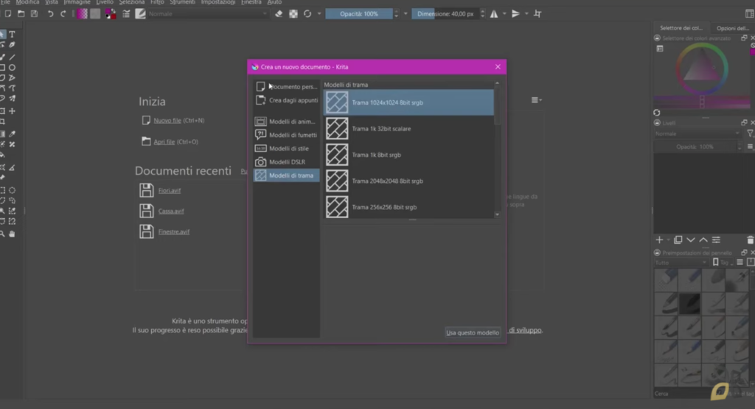Open the welcome page hamburger menu dropdown
755x409 pixels.
(x=536, y=100)
